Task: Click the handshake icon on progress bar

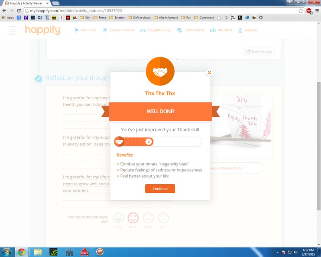Action: (119, 142)
